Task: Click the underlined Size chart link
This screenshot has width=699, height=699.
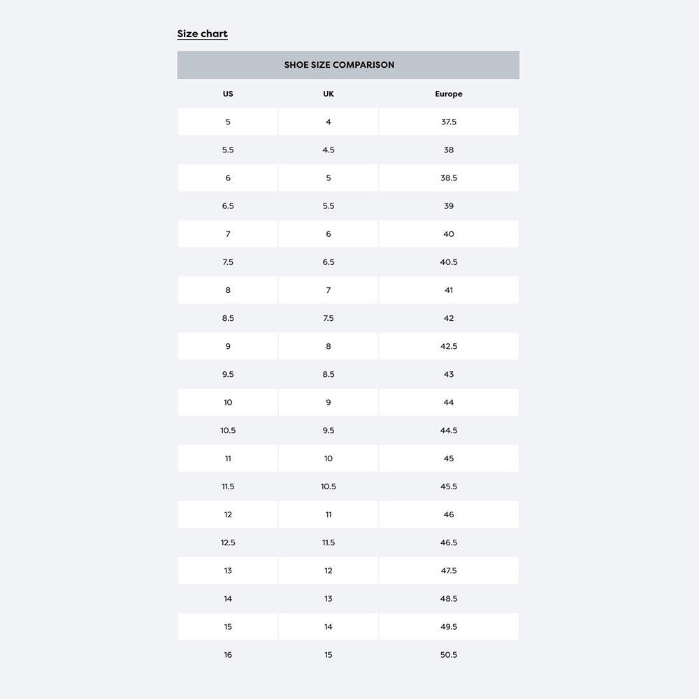Action: click(202, 34)
